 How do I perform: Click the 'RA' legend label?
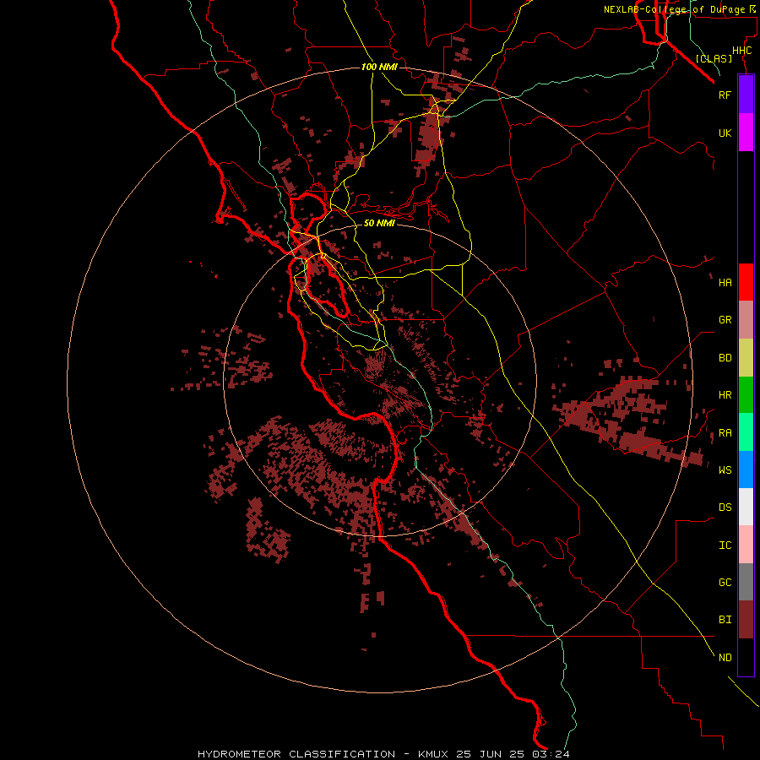725,433
